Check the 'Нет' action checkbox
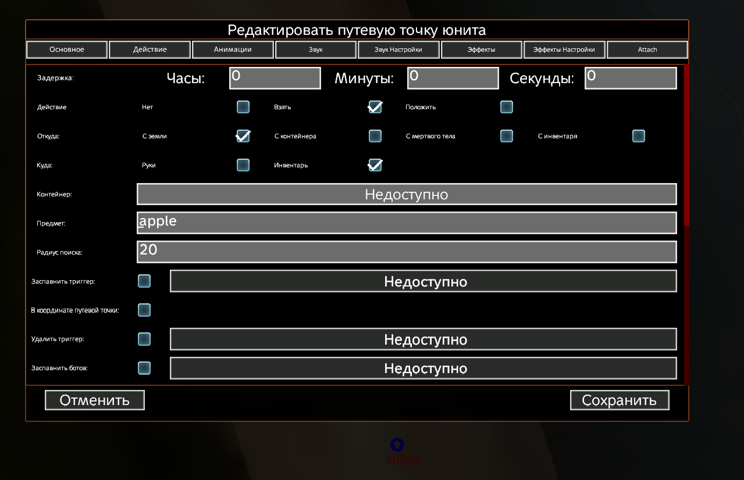Screen dimensions: 744x480 (x=243, y=107)
